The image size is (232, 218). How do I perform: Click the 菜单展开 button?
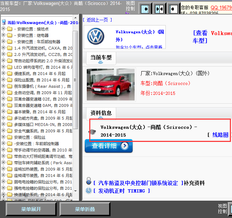[x=31, y=209]
